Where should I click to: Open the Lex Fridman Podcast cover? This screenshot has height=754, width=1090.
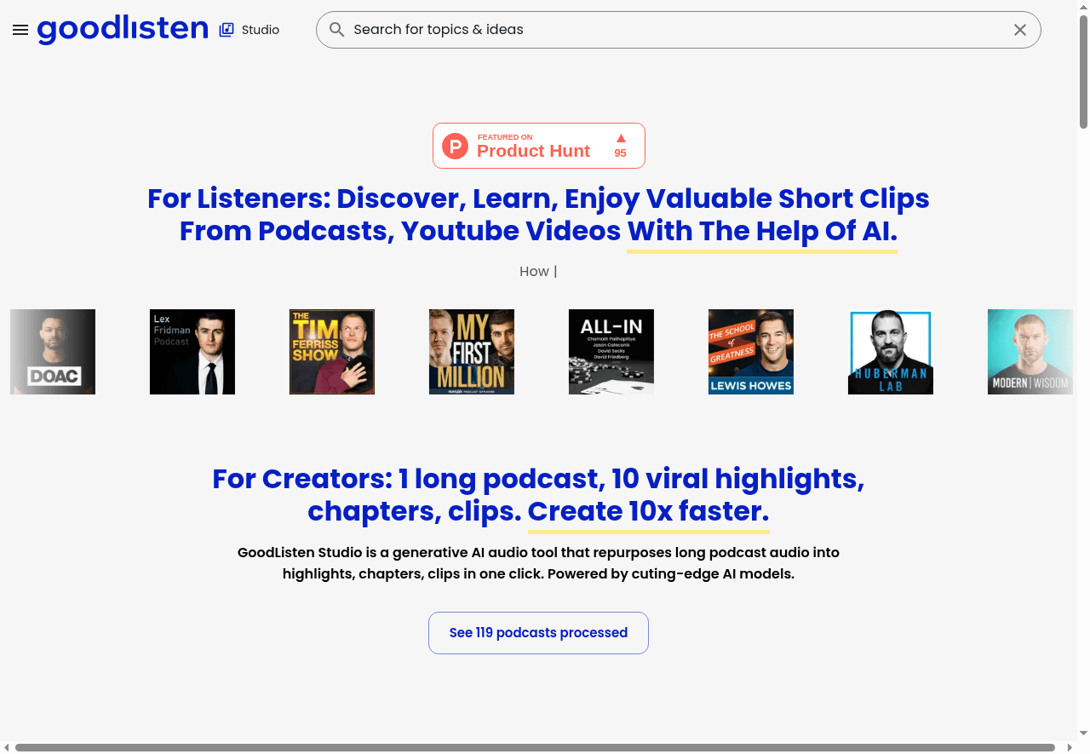192,352
